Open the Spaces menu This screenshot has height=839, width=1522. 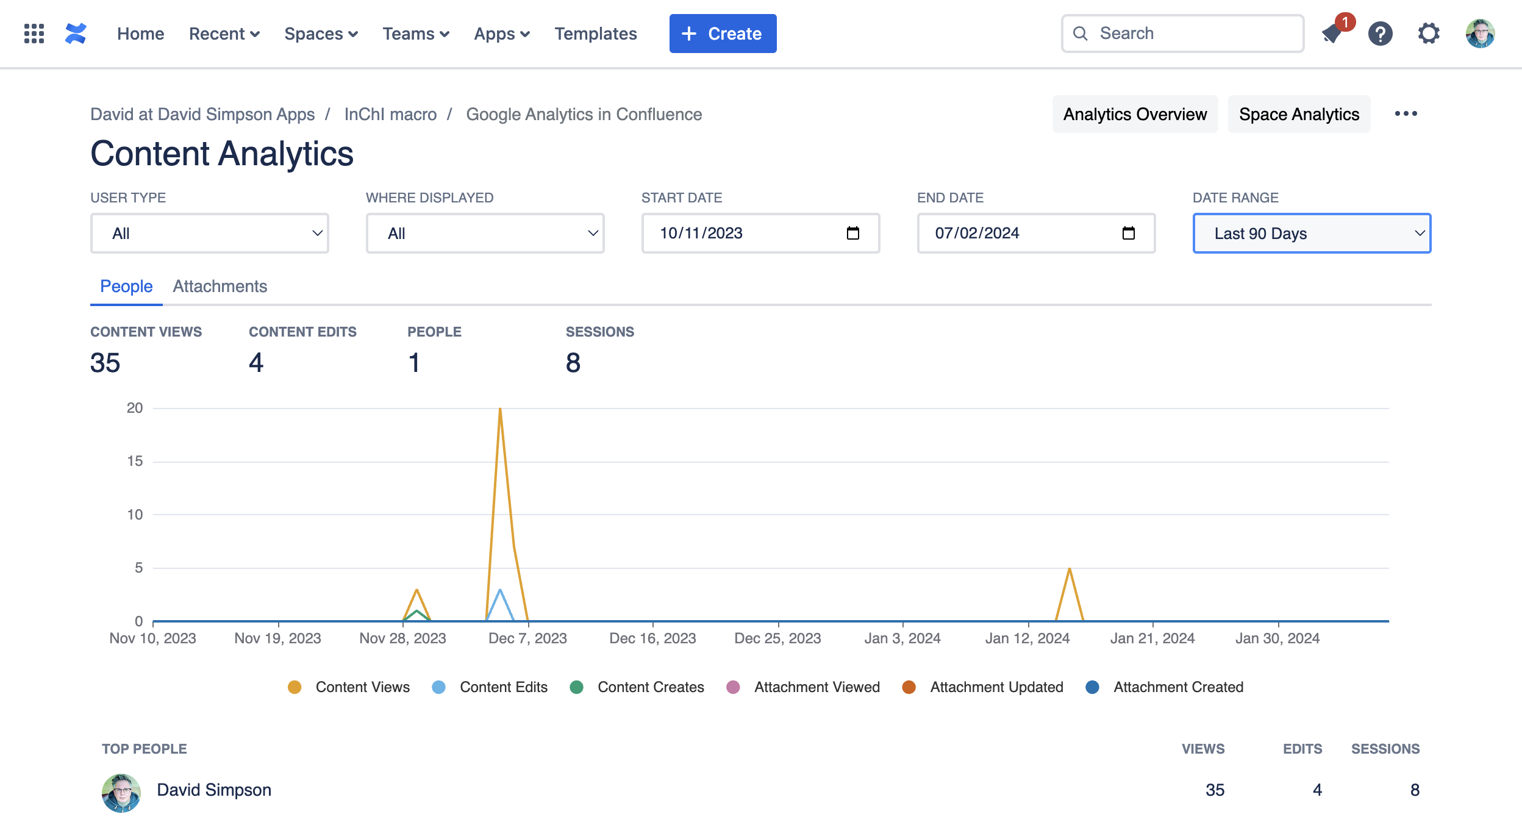321,34
